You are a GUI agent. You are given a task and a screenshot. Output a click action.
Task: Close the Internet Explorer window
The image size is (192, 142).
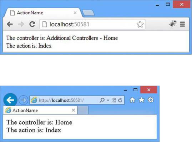(149, 90)
